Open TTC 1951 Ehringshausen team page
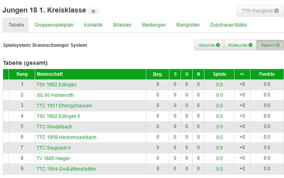 click(64, 106)
